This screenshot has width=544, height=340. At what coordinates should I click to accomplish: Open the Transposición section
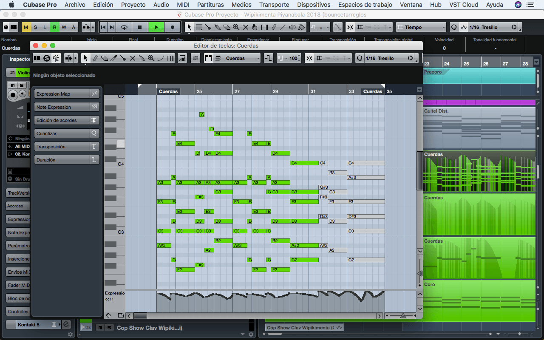67,147
